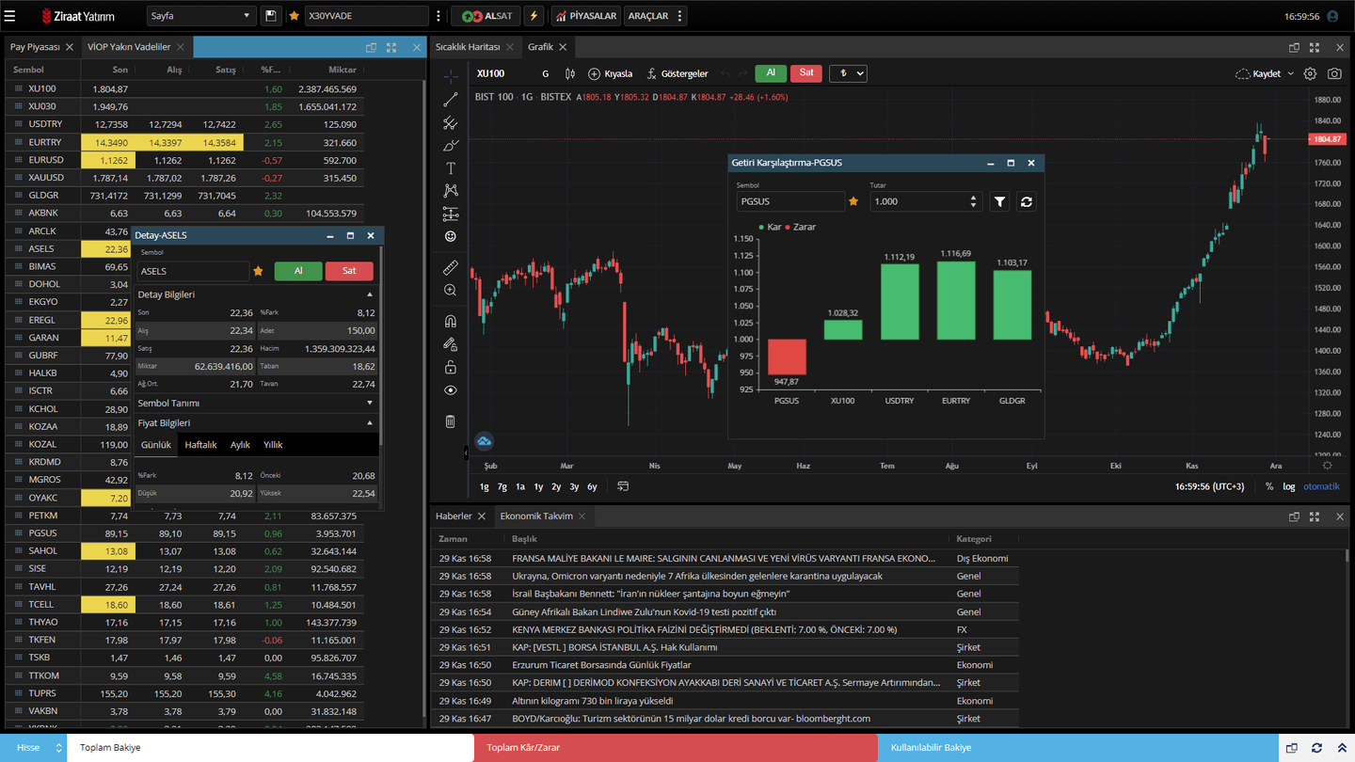The image size is (1355, 762).
Task: Take chart snapshot with the camera icon
Action: click(1335, 72)
